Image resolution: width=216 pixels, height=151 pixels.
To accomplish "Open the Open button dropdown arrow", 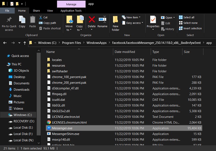I will click(x=174, y=17).
